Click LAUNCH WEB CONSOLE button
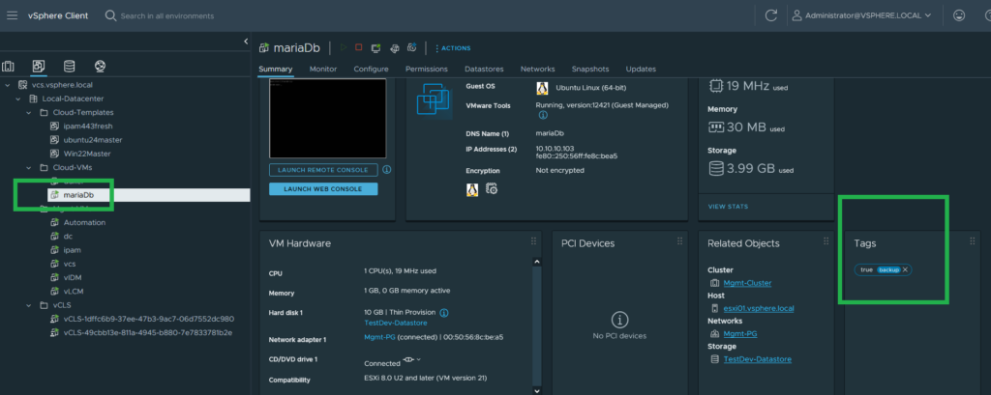The width and height of the screenshot is (991, 395). click(x=323, y=188)
